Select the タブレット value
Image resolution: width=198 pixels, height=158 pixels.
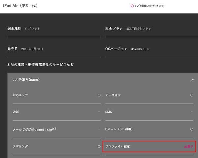[x=32, y=29]
